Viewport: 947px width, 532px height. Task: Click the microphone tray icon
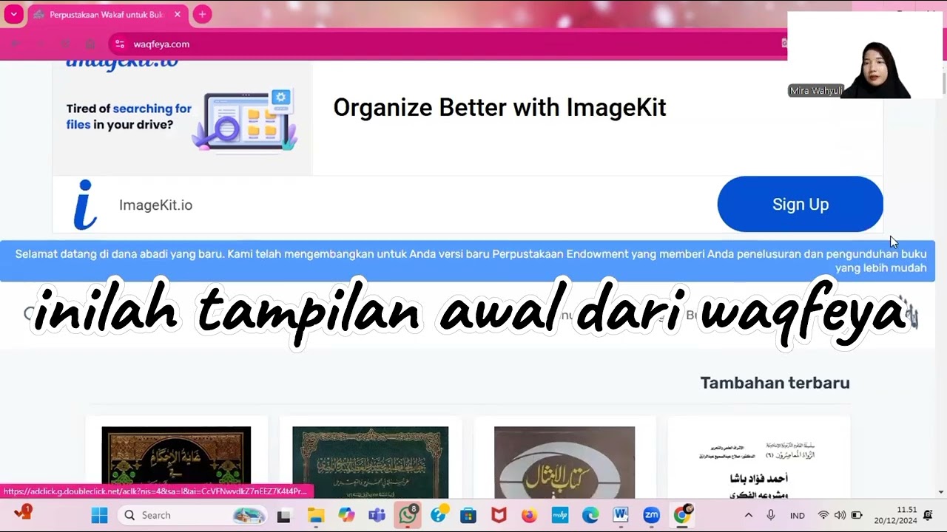[771, 515]
